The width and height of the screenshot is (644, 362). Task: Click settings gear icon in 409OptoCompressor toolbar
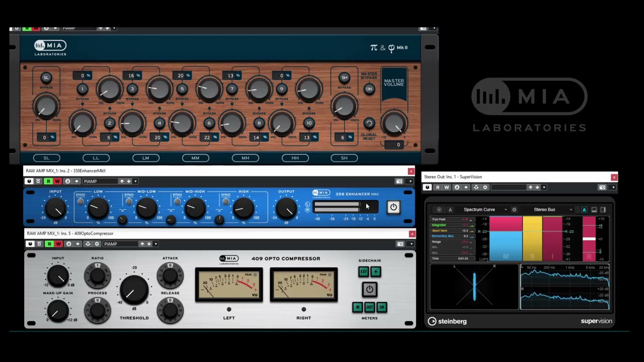97,244
